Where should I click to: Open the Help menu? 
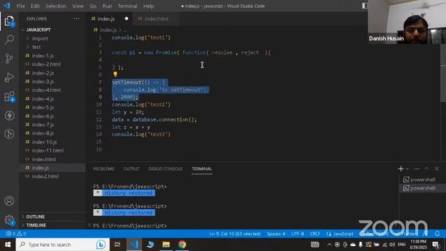[148, 6]
